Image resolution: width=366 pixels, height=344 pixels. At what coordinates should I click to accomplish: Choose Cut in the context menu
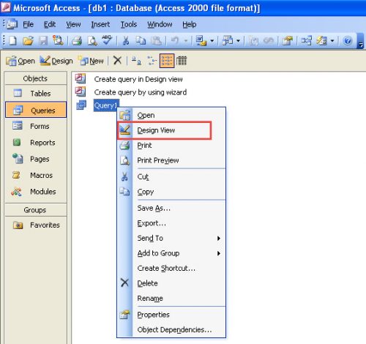pyautogui.click(x=171, y=176)
